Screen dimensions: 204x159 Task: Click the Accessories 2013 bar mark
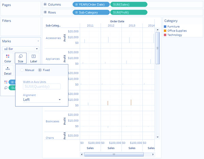point(129,40)
